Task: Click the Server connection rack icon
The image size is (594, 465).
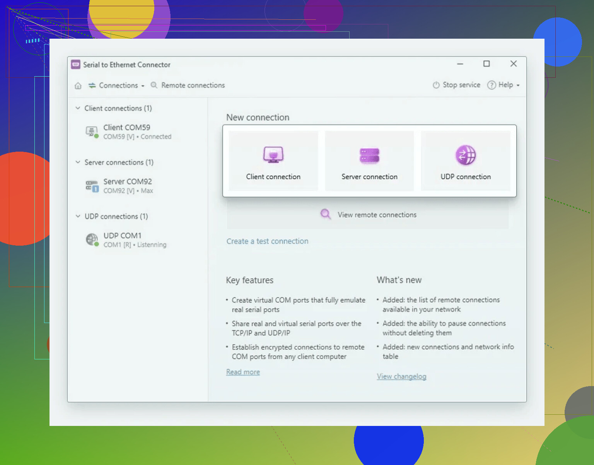Action: click(x=369, y=156)
